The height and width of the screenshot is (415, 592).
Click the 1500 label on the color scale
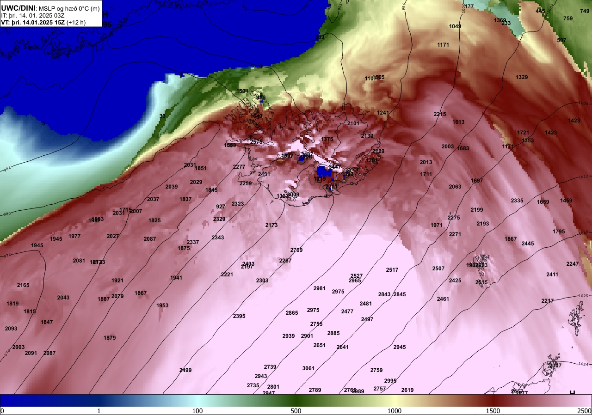click(493, 411)
